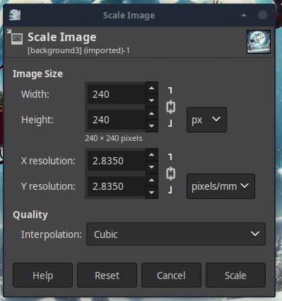This screenshot has width=282, height=301.
Task: Open the px size unit dropdown
Action: tap(206, 120)
